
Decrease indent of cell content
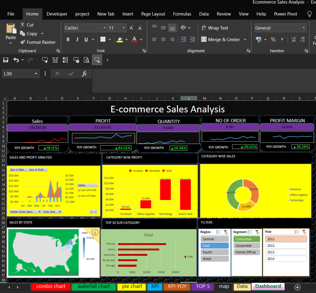(183, 39)
